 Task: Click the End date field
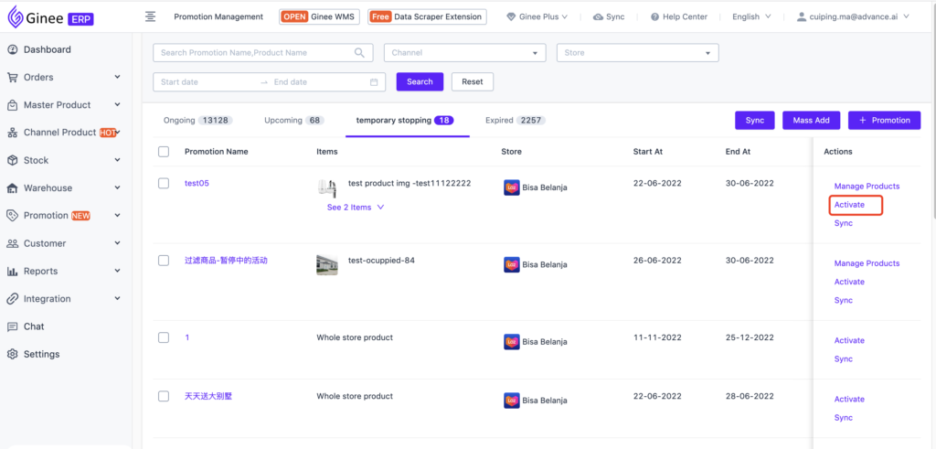coord(316,81)
